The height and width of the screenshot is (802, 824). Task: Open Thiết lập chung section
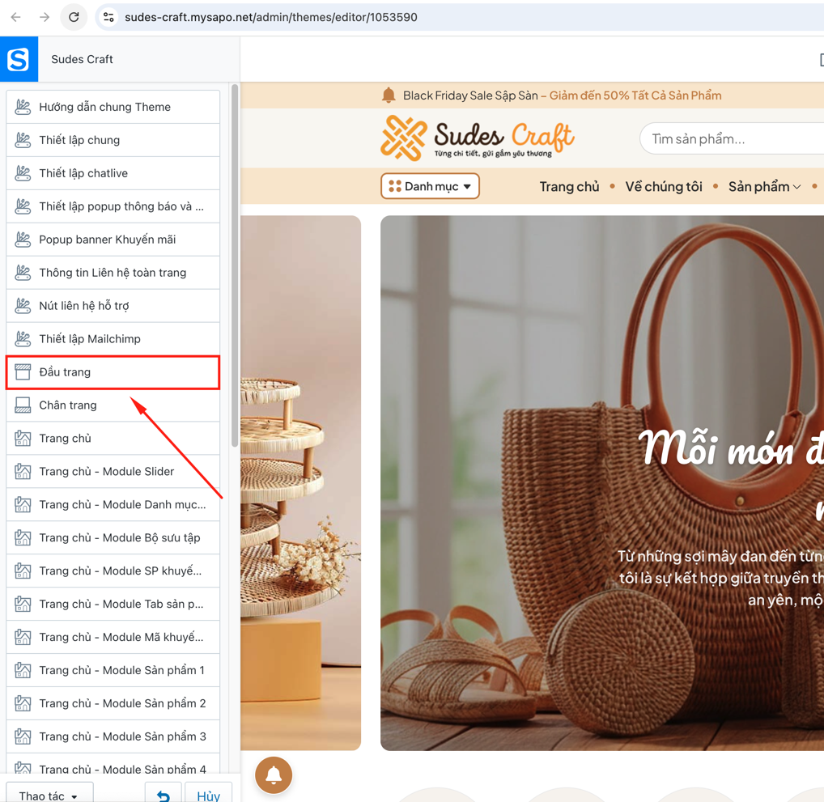point(113,140)
